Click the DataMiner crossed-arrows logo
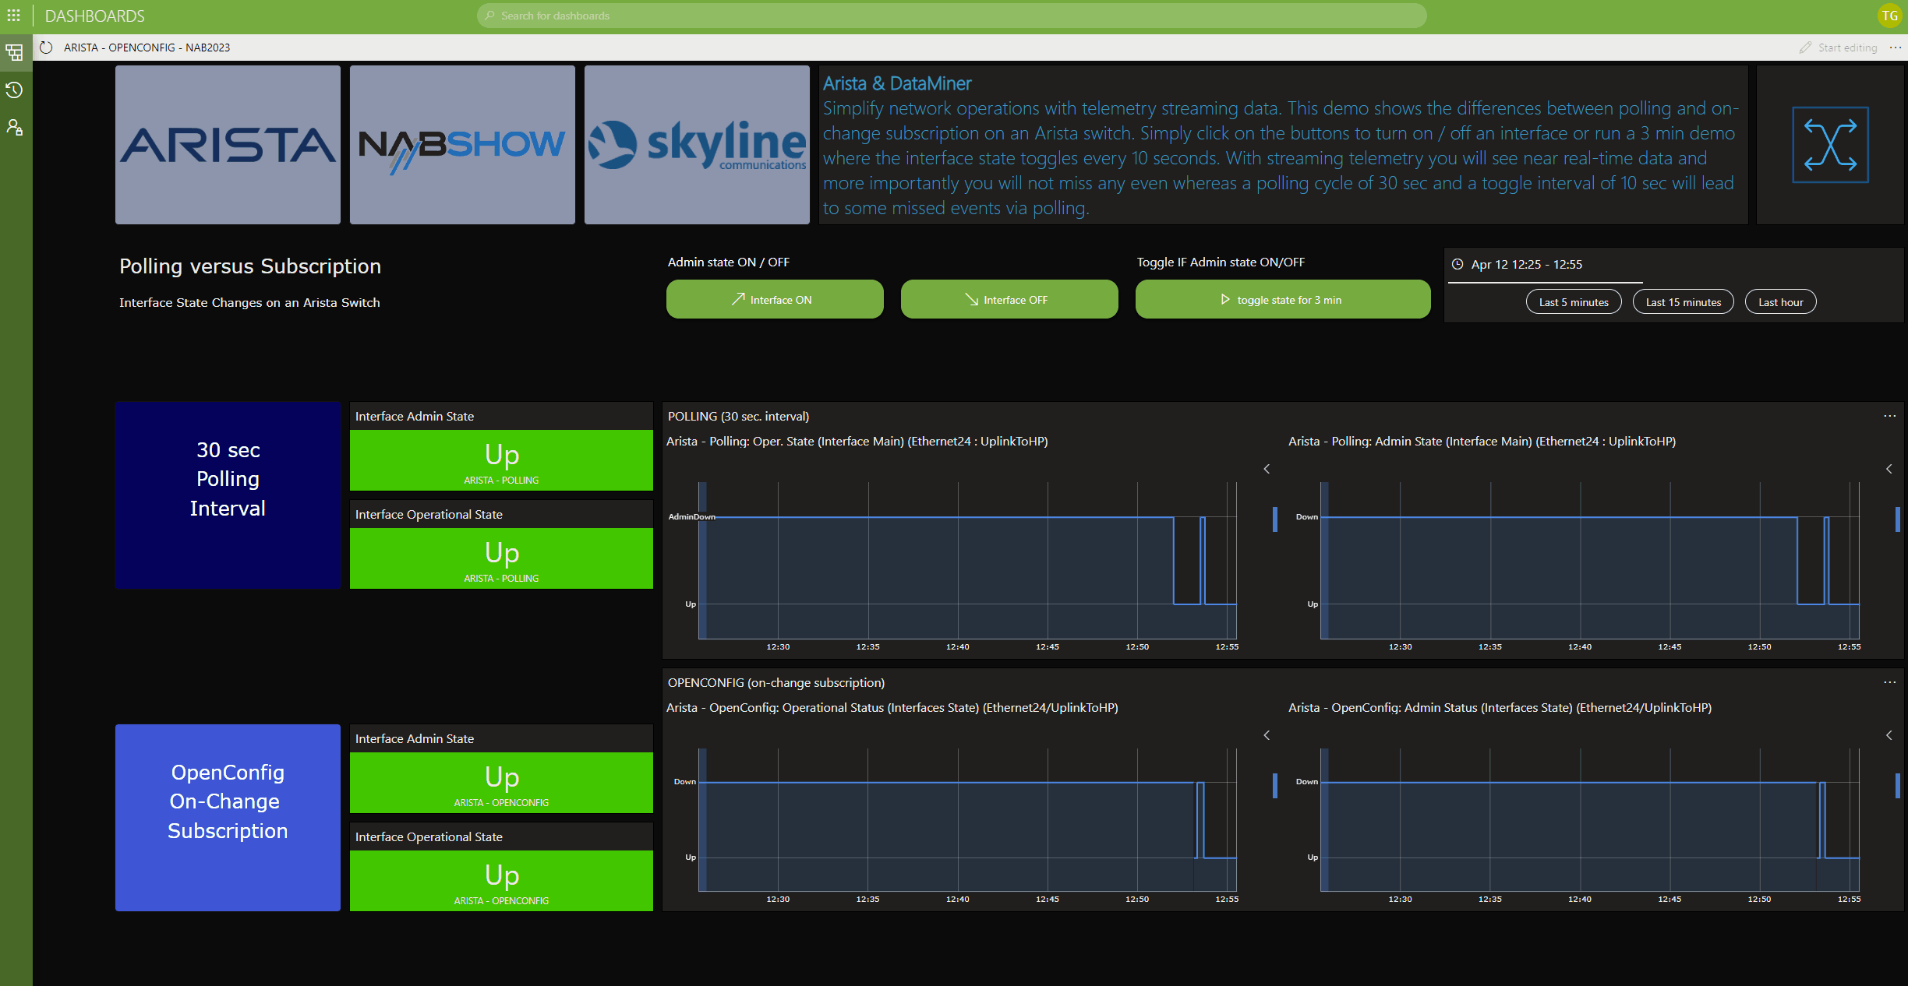Image resolution: width=1908 pixels, height=986 pixels. (x=1830, y=145)
